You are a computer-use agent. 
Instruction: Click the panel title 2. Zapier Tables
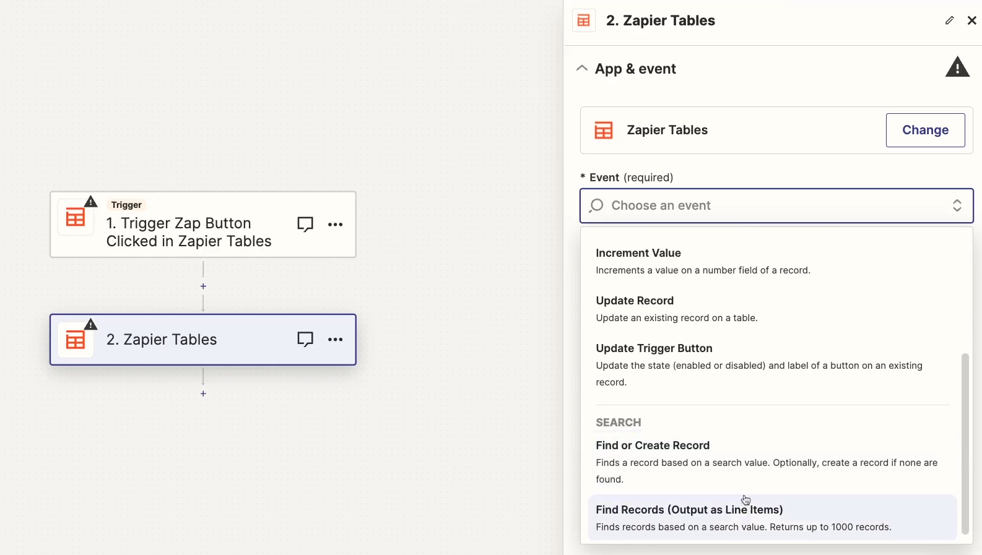661,20
